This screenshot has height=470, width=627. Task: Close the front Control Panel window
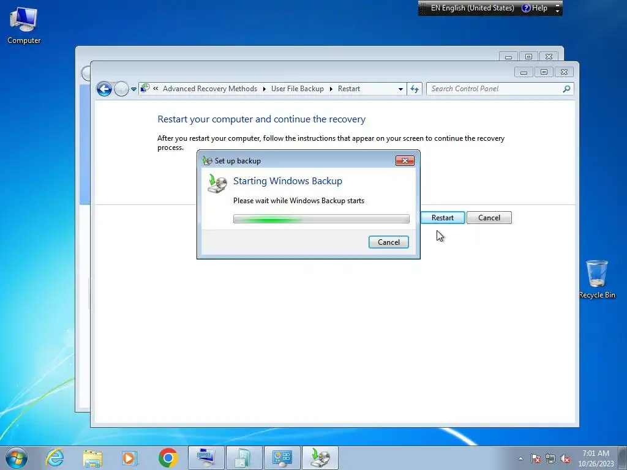564,72
